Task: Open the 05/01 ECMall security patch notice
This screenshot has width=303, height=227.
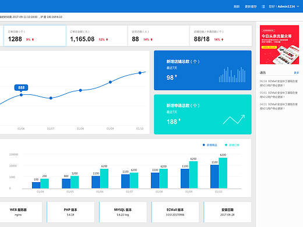Action: tap(279, 95)
